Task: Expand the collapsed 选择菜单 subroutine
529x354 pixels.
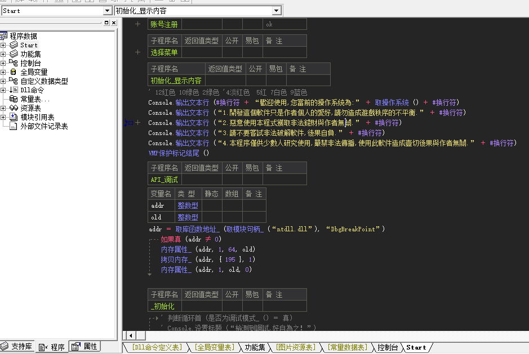Action: [x=137, y=52]
